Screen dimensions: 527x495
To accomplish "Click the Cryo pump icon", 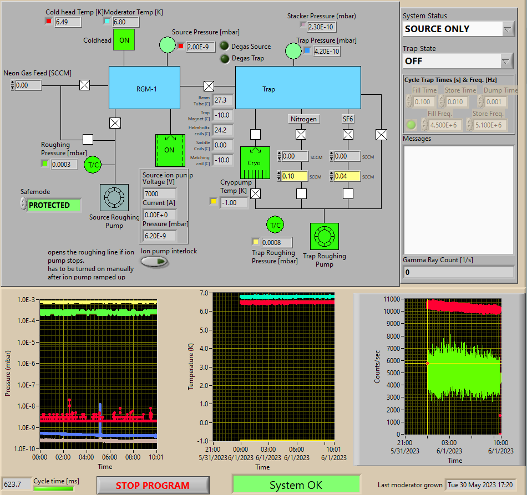I will (x=255, y=162).
